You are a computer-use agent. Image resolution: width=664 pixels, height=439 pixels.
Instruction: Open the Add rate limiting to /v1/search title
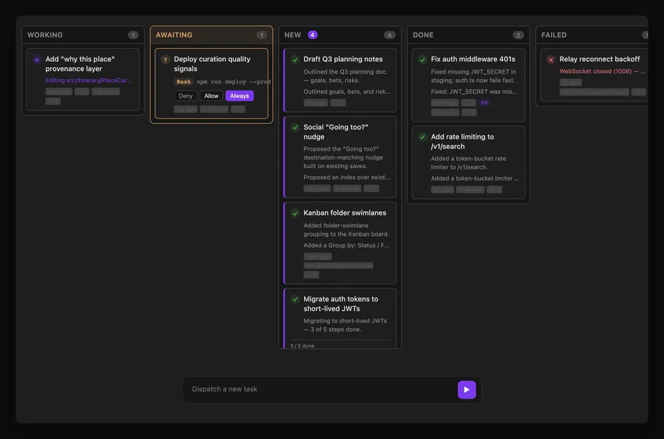[462, 141]
